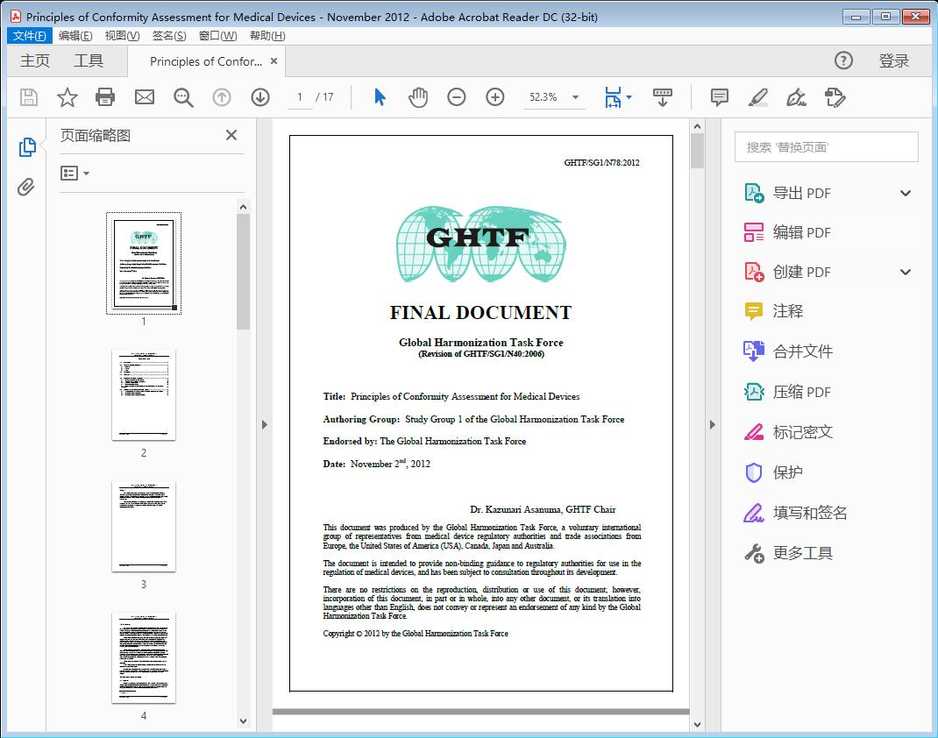Click the document vertical scrollbar thumb
The height and width of the screenshot is (738, 938).
click(x=697, y=151)
